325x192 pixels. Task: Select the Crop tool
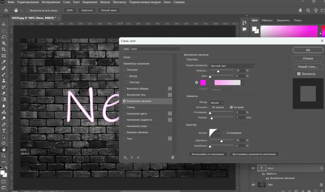pos(4,49)
